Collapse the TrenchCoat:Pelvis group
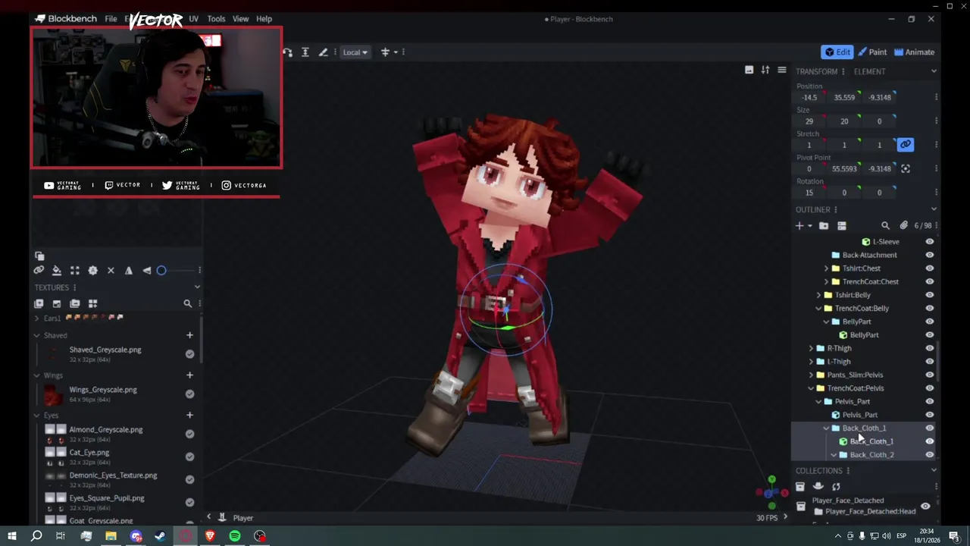This screenshot has height=546, width=970. [x=811, y=388]
